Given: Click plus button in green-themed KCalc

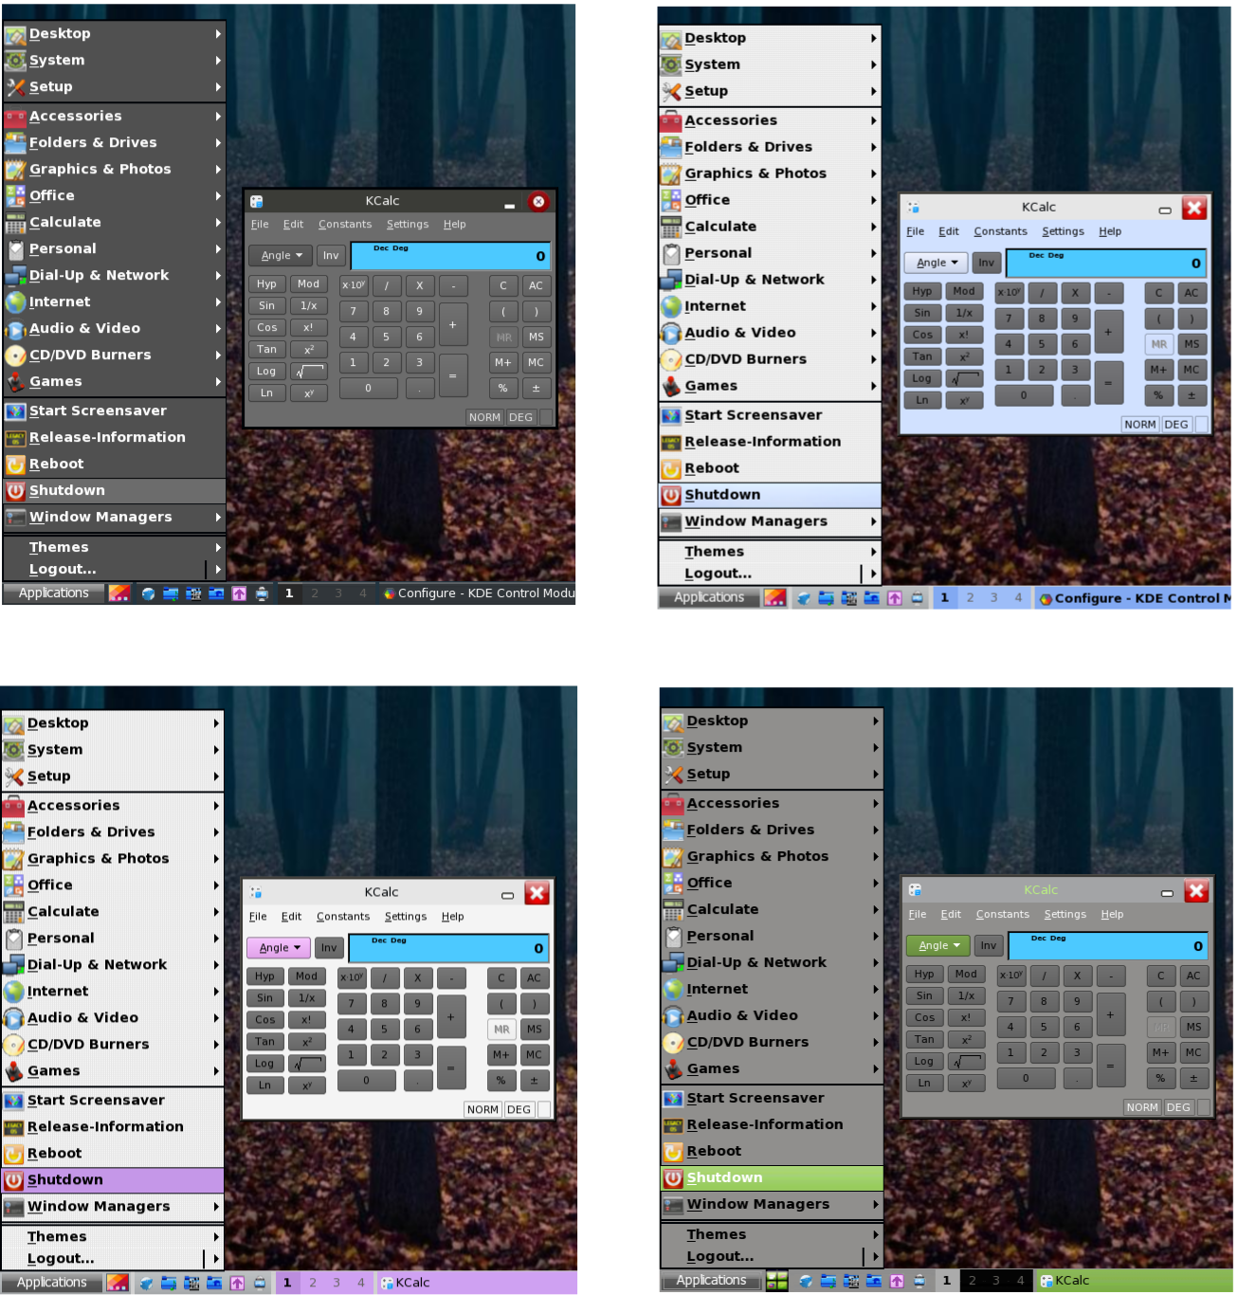Looking at the screenshot, I should coord(1110,1014).
